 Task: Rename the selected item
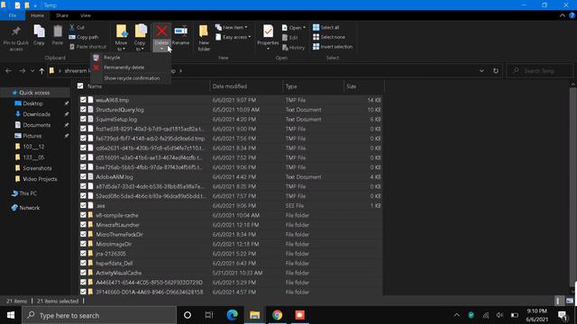tap(180, 36)
